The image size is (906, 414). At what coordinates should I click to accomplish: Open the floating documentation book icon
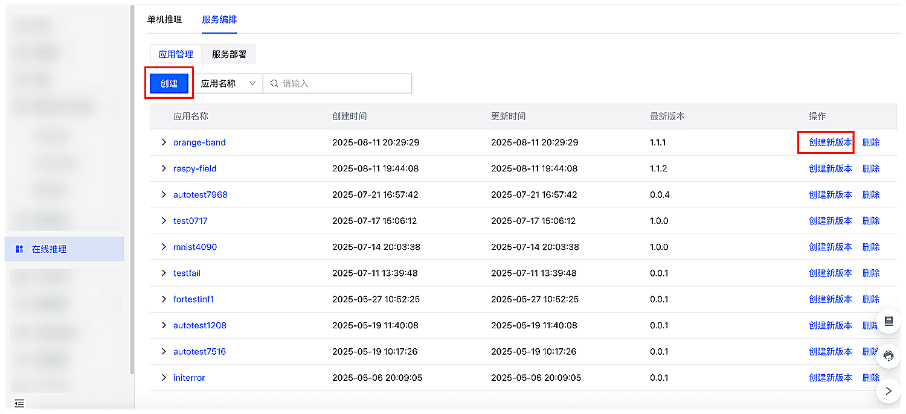(x=888, y=321)
